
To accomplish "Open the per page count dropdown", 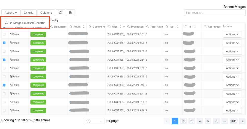I will [x=94, y=121].
